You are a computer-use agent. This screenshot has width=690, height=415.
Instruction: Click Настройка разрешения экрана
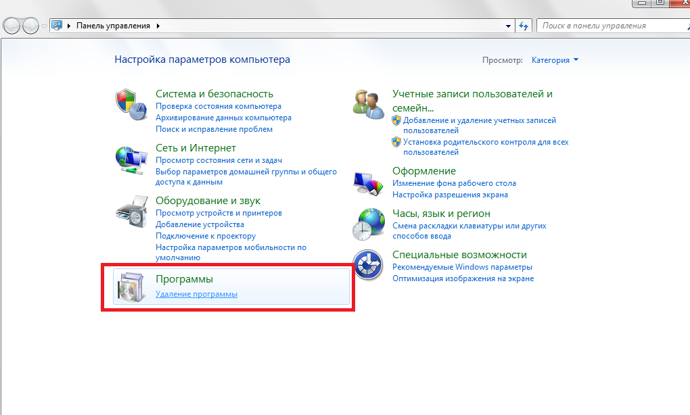450,195
